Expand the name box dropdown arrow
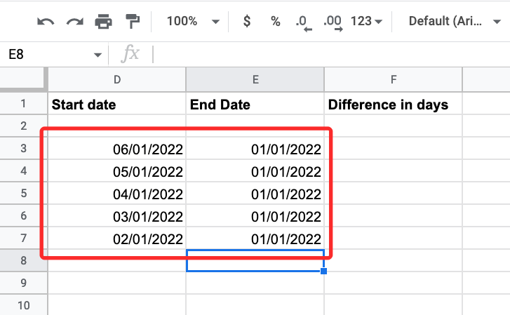Viewport: 510px width, 315px height. coord(98,55)
